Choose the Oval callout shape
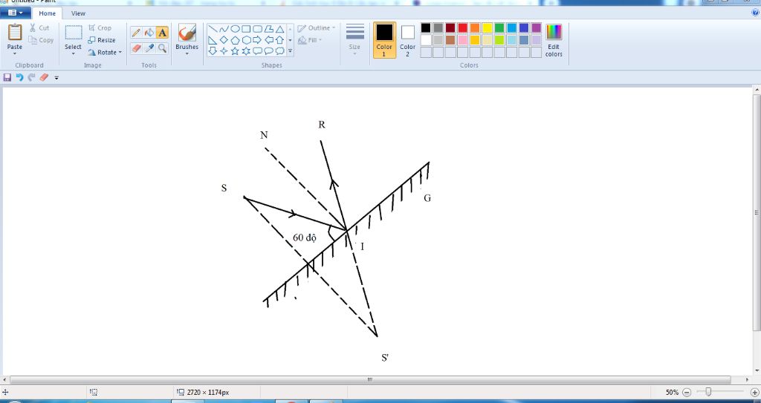This screenshot has width=761, height=403. 268,51
